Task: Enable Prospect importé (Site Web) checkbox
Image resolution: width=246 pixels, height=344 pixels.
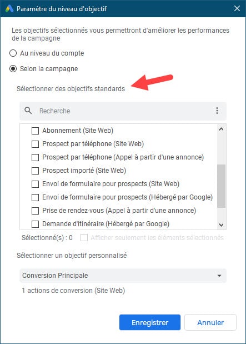Action: click(36, 171)
